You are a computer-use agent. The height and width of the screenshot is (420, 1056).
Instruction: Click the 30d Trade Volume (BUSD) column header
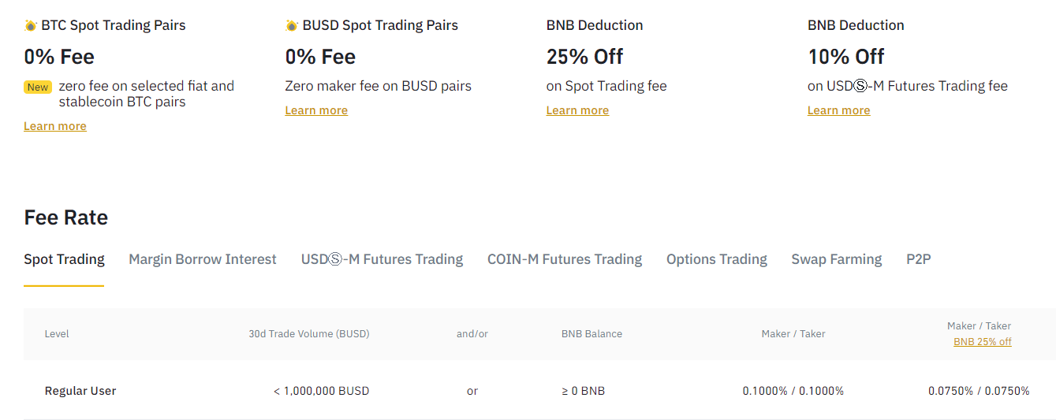[309, 334]
